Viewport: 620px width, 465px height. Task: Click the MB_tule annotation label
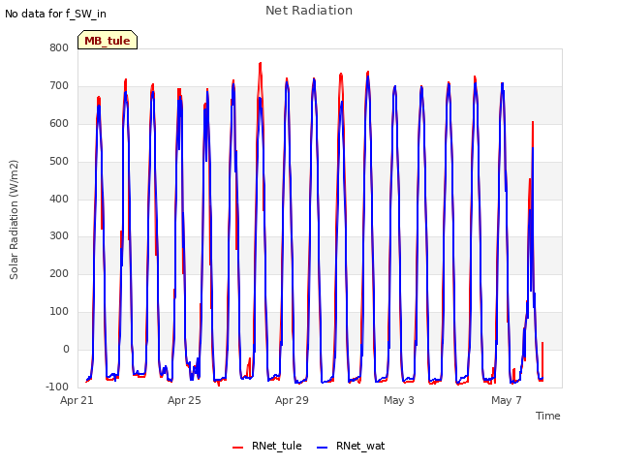tap(108, 41)
